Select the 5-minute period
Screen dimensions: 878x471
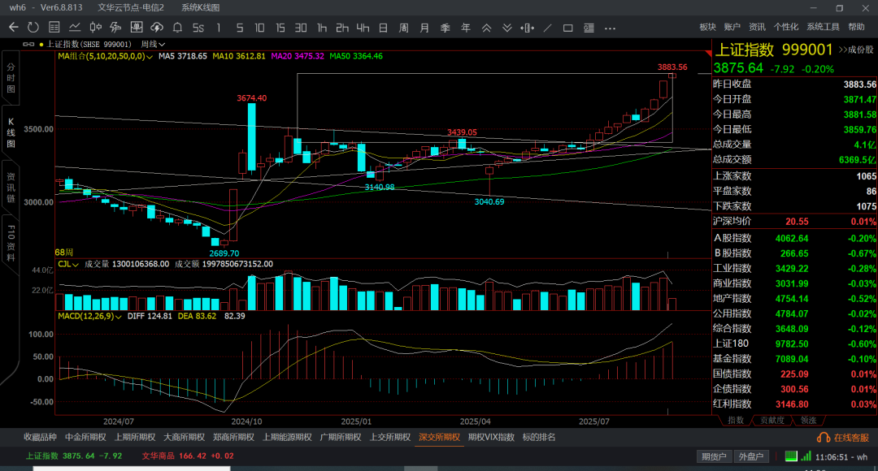point(240,28)
